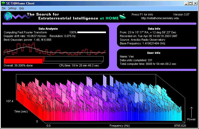Click the SETI@Home title bar icon
199x129 pixels.
pos(3,3)
